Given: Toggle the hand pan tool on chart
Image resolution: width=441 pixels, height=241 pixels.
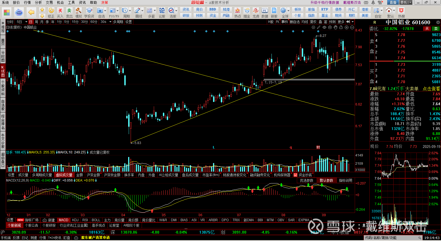Looking at the screenshot, I should (335, 27).
